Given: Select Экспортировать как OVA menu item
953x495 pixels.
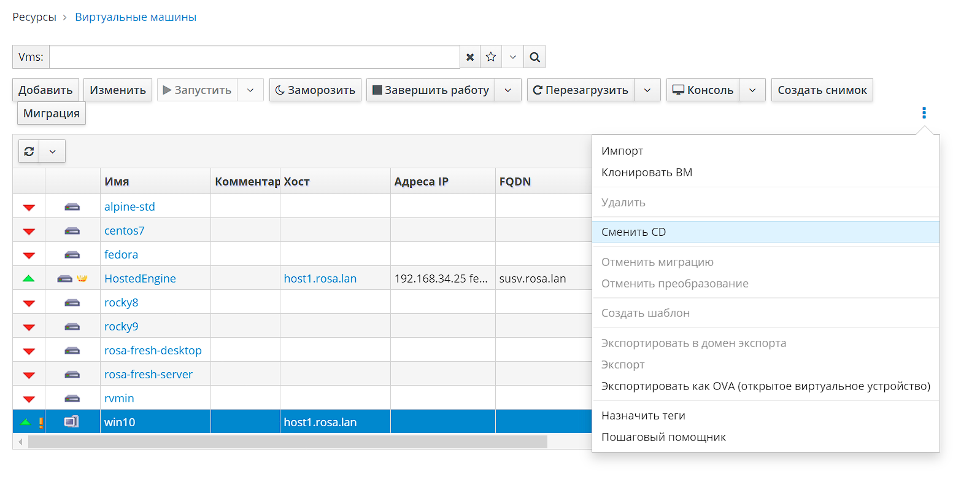Looking at the screenshot, I should coord(765,386).
